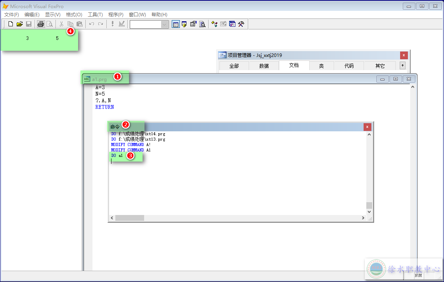Open the Class Browser icon

[x=214, y=24]
